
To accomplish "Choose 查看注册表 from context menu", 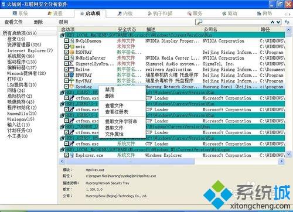I will pos(117,112).
